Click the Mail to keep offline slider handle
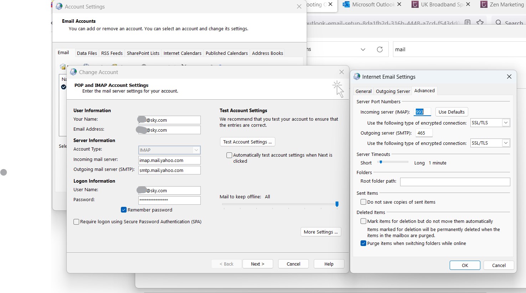Screen dimensions: 526x293 coord(337,204)
